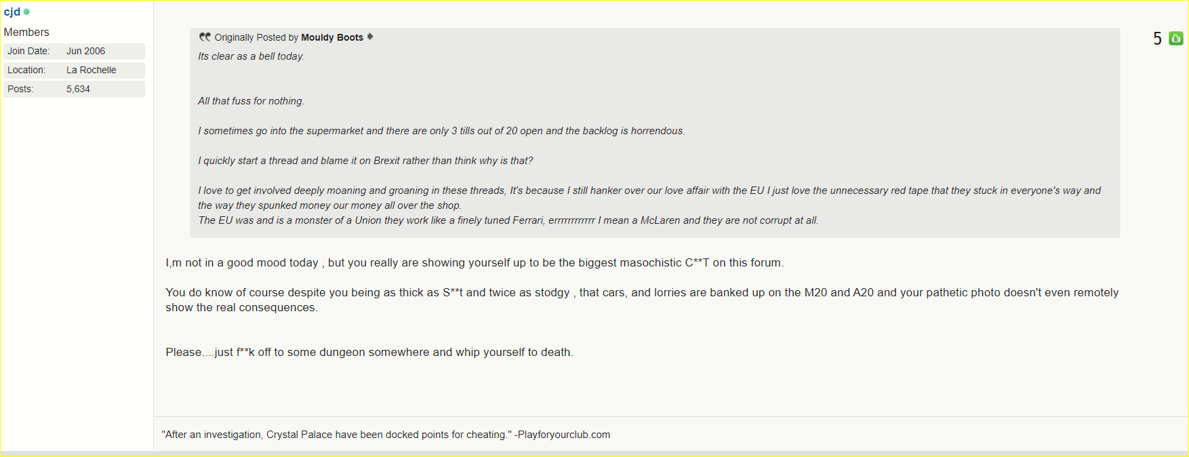Select the Join Date Jun 2006 row

coord(74,51)
